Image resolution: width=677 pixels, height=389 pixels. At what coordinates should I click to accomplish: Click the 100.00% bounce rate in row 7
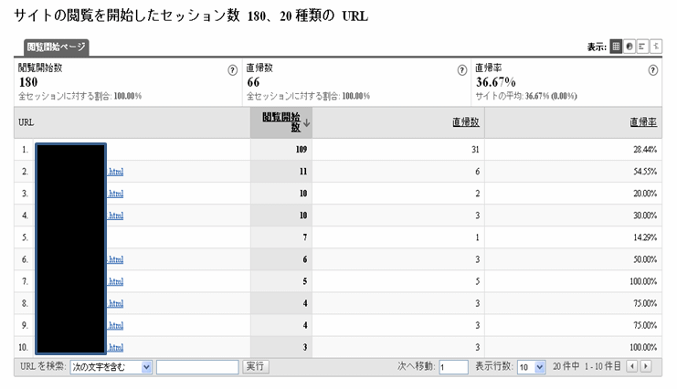click(643, 281)
